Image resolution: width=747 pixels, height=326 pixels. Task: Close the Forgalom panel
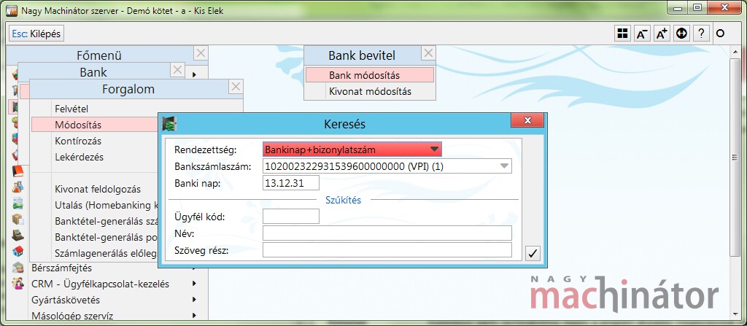[236, 87]
